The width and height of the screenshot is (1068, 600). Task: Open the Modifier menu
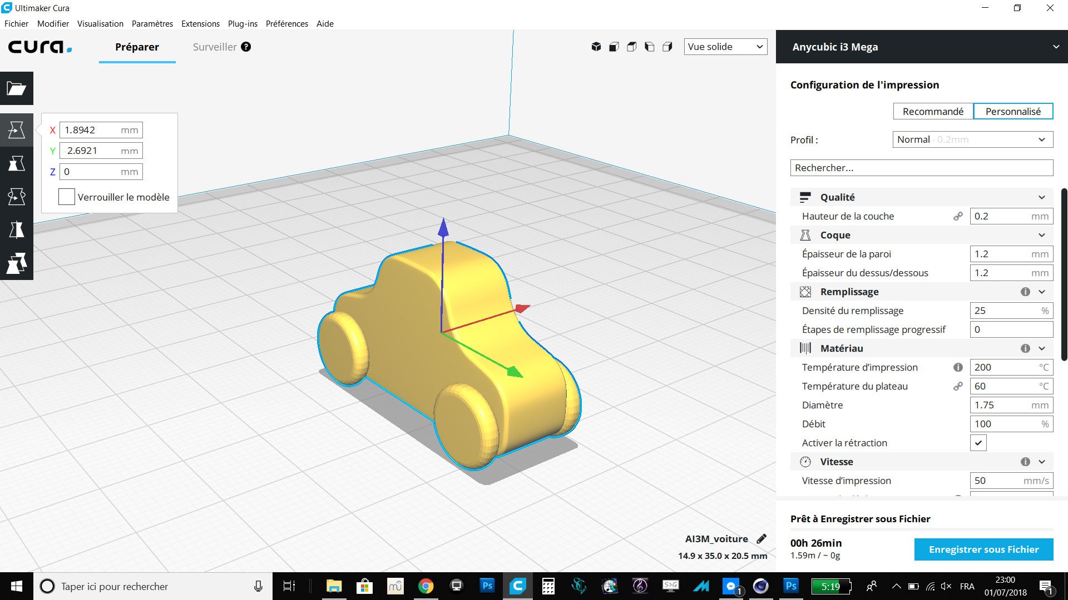click(53, 23)
